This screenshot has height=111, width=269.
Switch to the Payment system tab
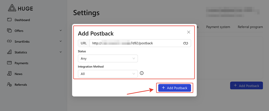pyautogui.click(x=218, y=27)
